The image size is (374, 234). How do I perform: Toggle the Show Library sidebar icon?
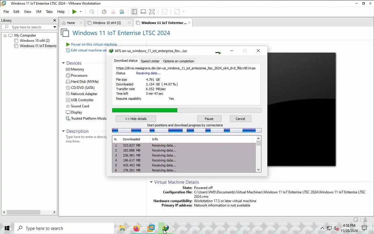pos(134,12)
